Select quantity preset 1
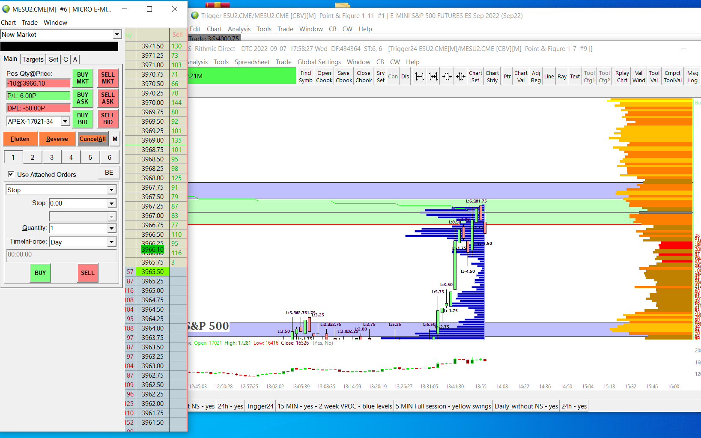 click(13, 157)
